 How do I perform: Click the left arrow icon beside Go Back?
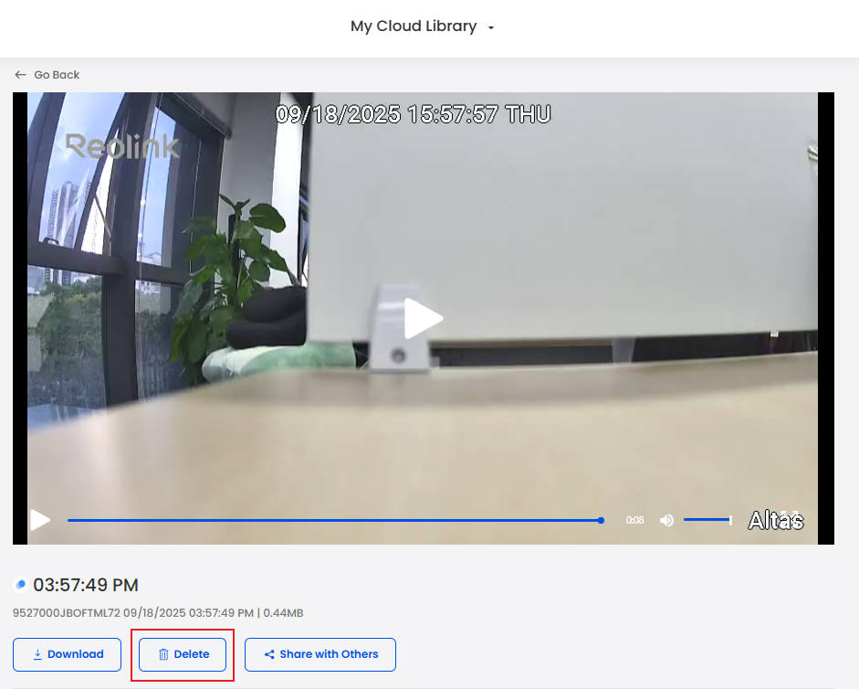(x=20, y=75)
